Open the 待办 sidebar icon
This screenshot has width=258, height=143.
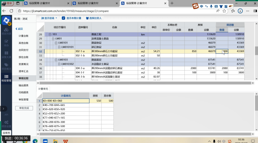[6, 43]
